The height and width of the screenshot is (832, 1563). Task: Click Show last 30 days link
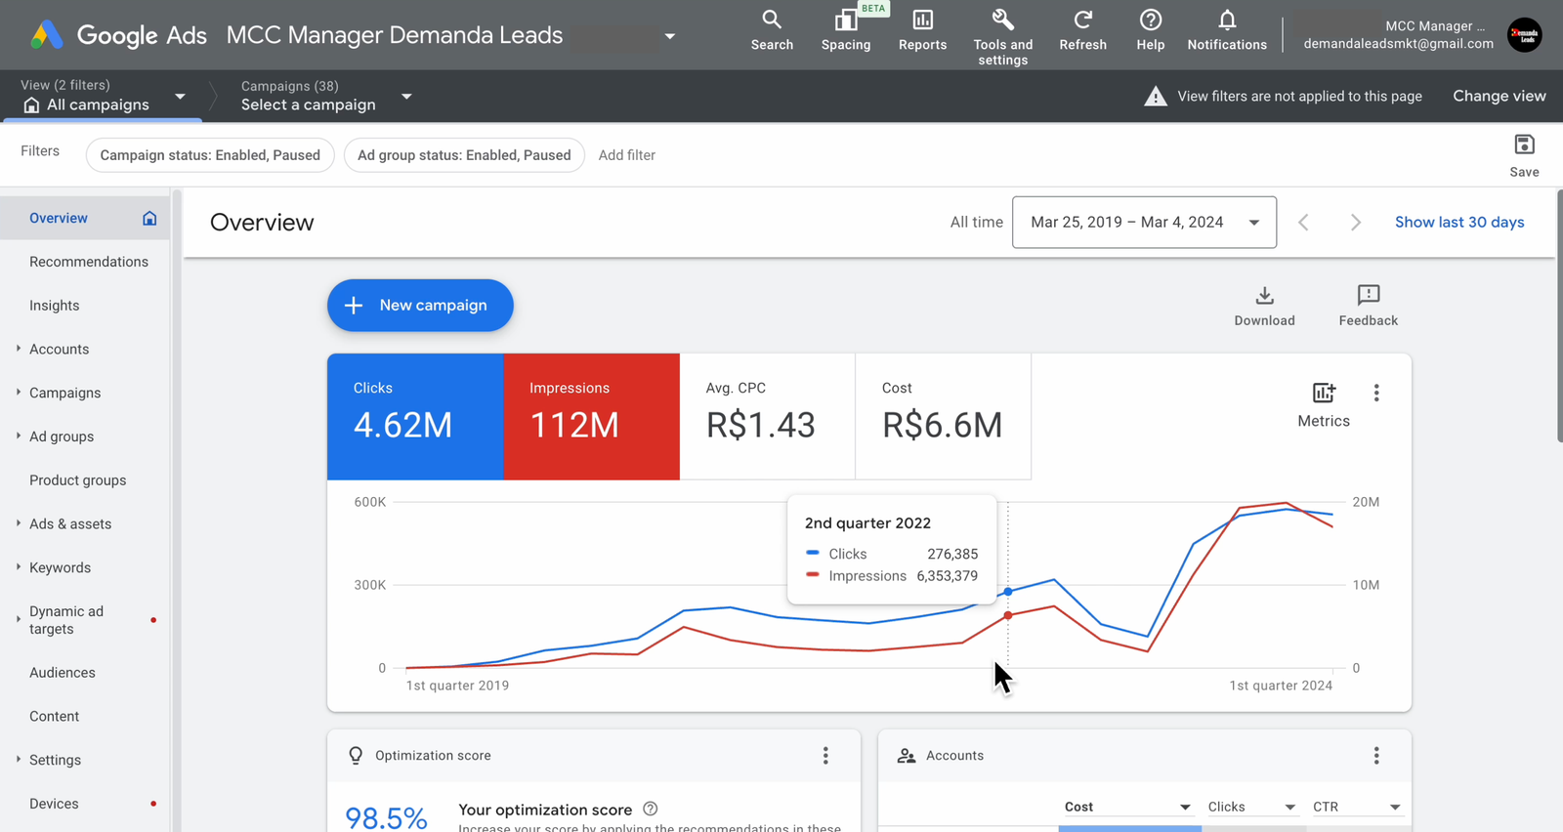pos(1459,223)
